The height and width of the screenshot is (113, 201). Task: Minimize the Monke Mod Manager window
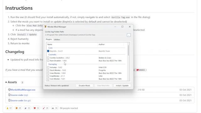pyautogui.click(x=115, y=27)
